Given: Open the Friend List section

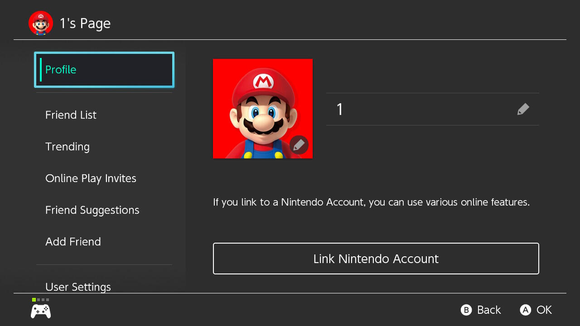Looking at the screenshot, I should [x=71, y=115].
